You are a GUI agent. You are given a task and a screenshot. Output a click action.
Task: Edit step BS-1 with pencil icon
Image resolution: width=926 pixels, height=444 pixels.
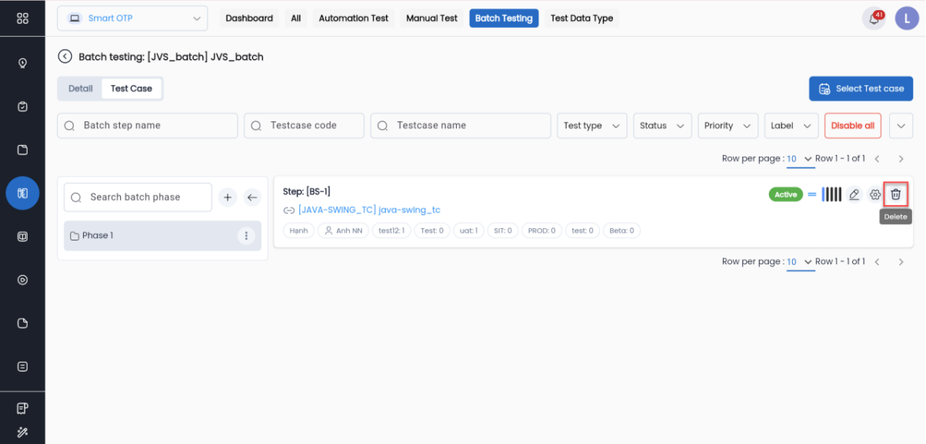(x=854, y=194)
